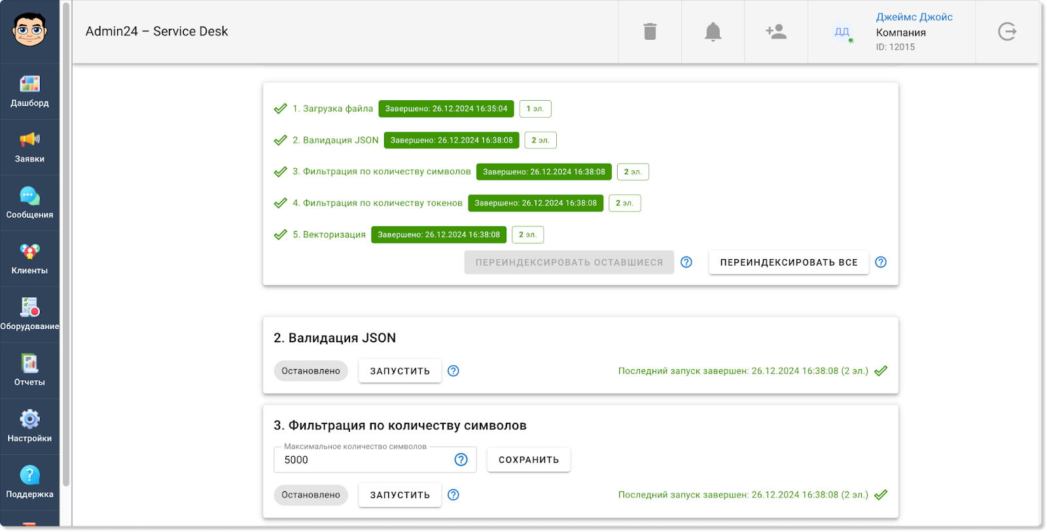Screen dimensions: 1047x532
Task: Open Поддержка help section
Action: (29, 482)
